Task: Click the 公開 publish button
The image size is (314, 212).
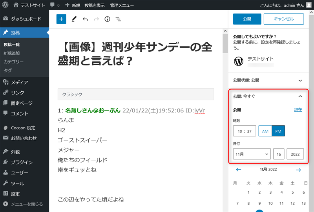Action: (x=247, y=19)
